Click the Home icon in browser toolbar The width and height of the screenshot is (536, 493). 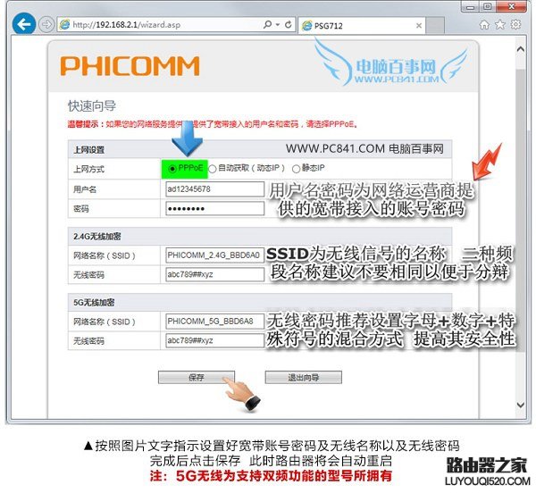484,25
